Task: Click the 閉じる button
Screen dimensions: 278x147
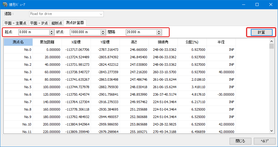Action: [x=240, y=141]
